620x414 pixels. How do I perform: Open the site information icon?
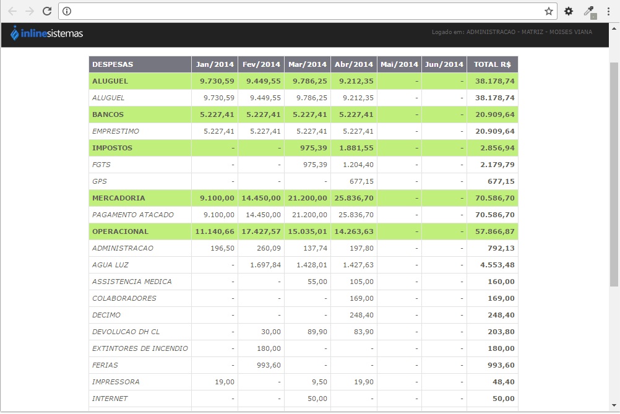[67, 11]
